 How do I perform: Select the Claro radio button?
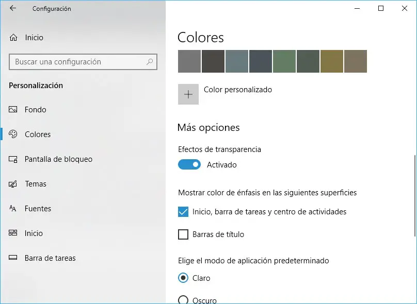tap(183, 278)
